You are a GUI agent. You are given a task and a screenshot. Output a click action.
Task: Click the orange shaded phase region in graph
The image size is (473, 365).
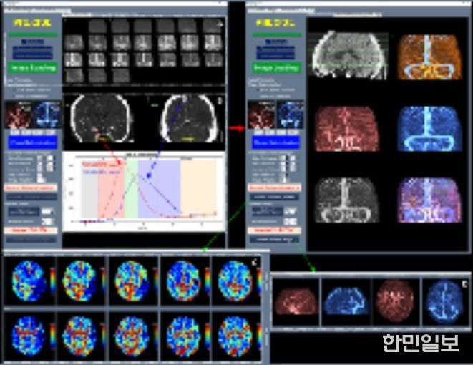(199, 188)
